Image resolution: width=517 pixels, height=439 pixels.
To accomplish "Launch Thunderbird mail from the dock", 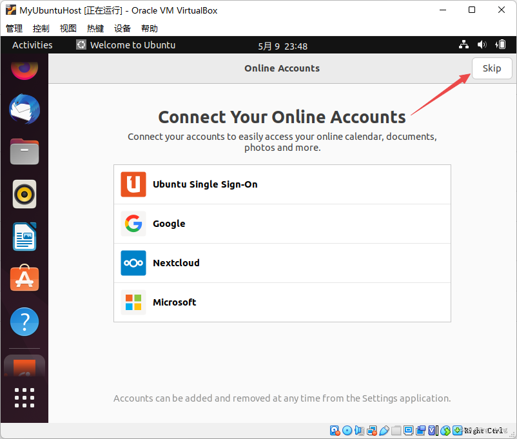I will click(x=24, y=109).
